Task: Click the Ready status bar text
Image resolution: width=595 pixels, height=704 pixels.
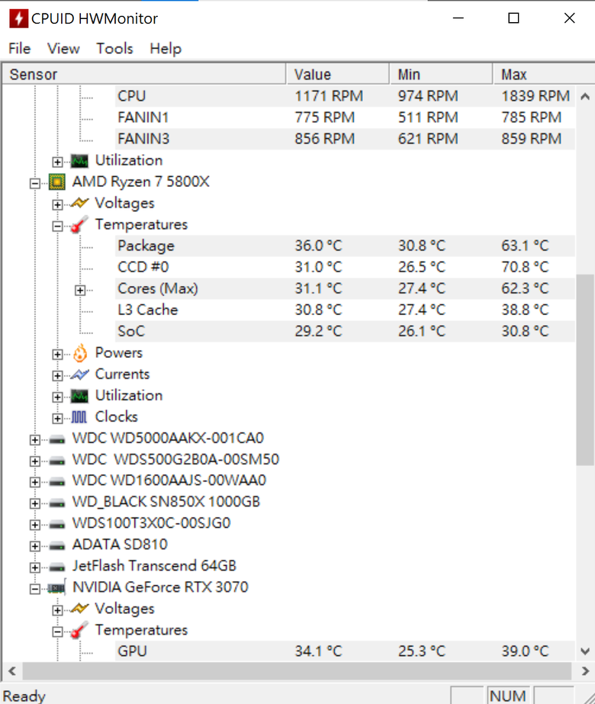Action: pyautogui.click(x=24, y=696)
